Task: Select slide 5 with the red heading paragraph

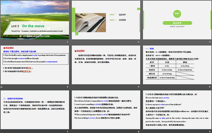Action: point(106,65)
